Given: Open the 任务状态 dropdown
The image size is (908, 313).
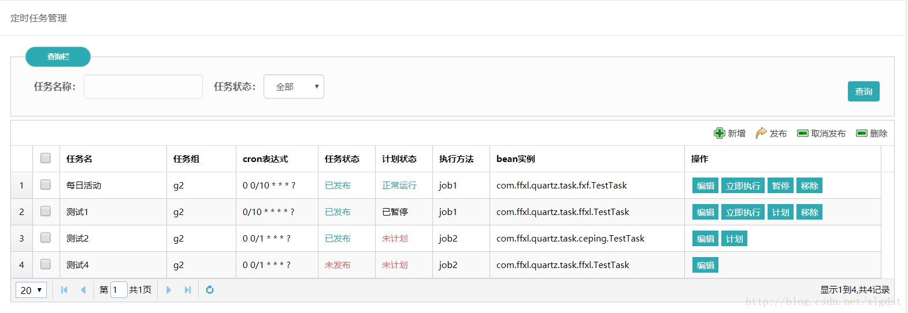Looking at the screenshot, I should (294, 86).
